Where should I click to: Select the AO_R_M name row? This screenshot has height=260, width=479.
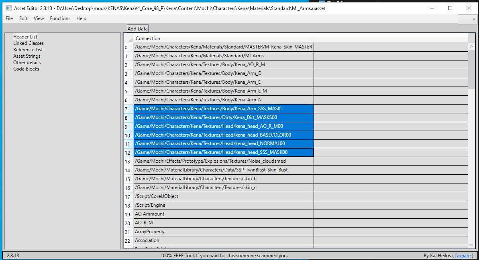click(224, 223)
